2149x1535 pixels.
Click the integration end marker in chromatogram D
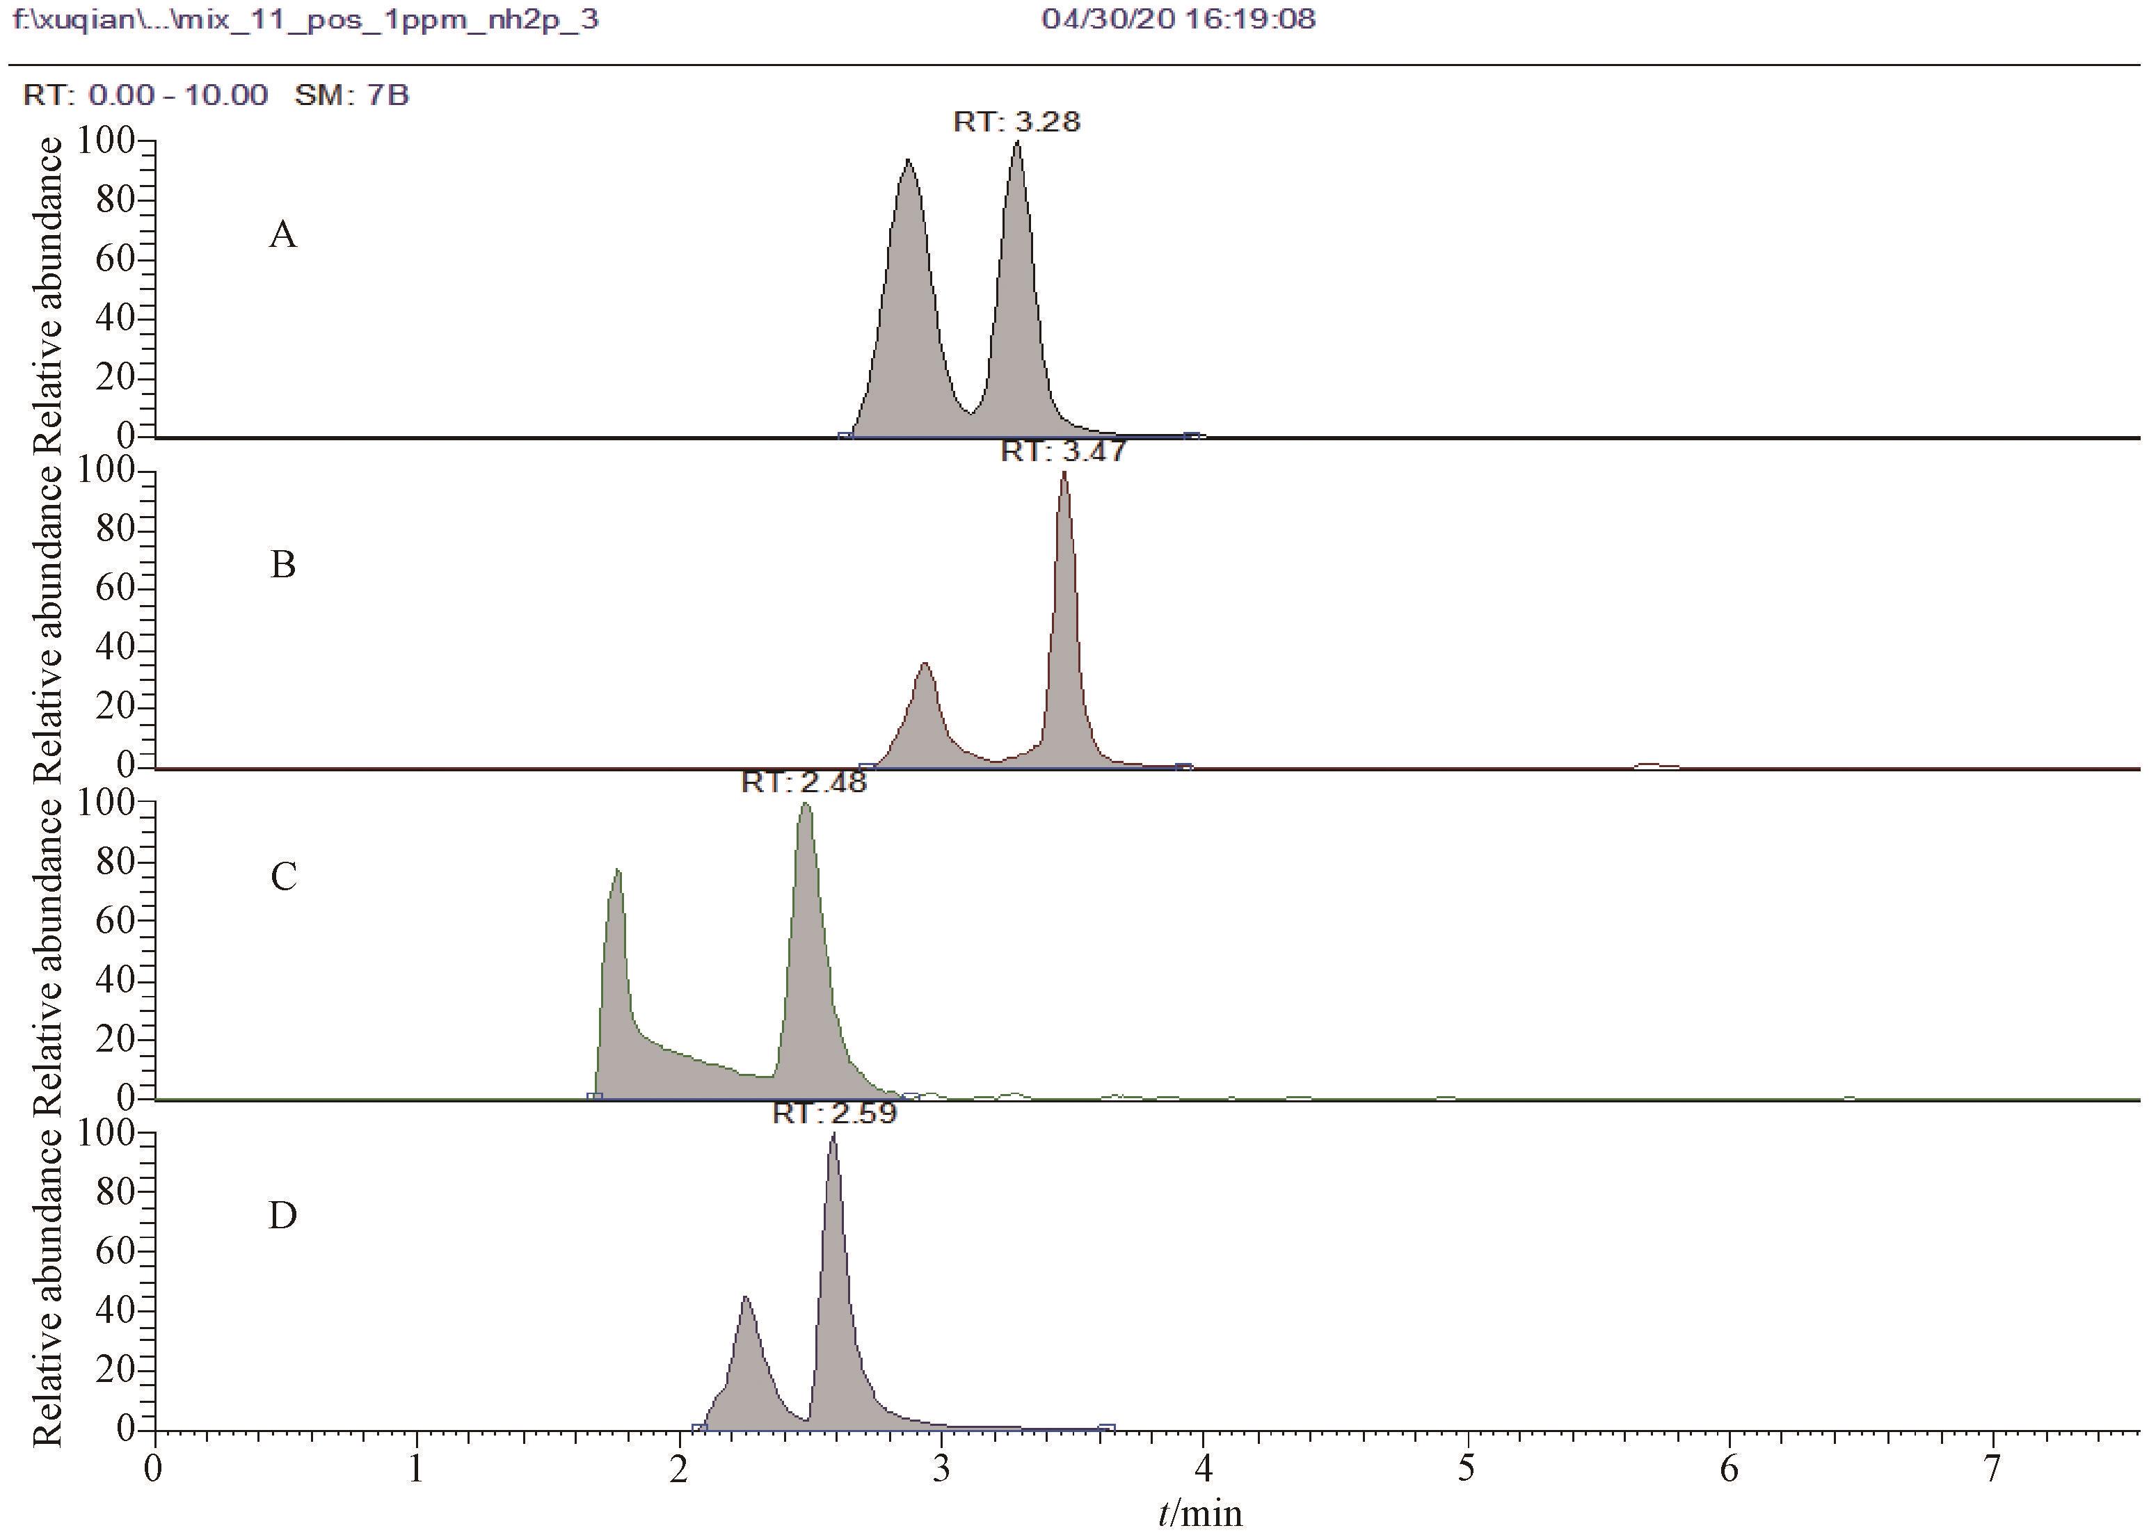(1107, 1428)
